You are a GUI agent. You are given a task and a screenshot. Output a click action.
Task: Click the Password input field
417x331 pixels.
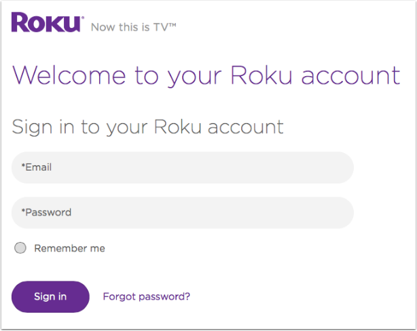(x=183, y=213)
